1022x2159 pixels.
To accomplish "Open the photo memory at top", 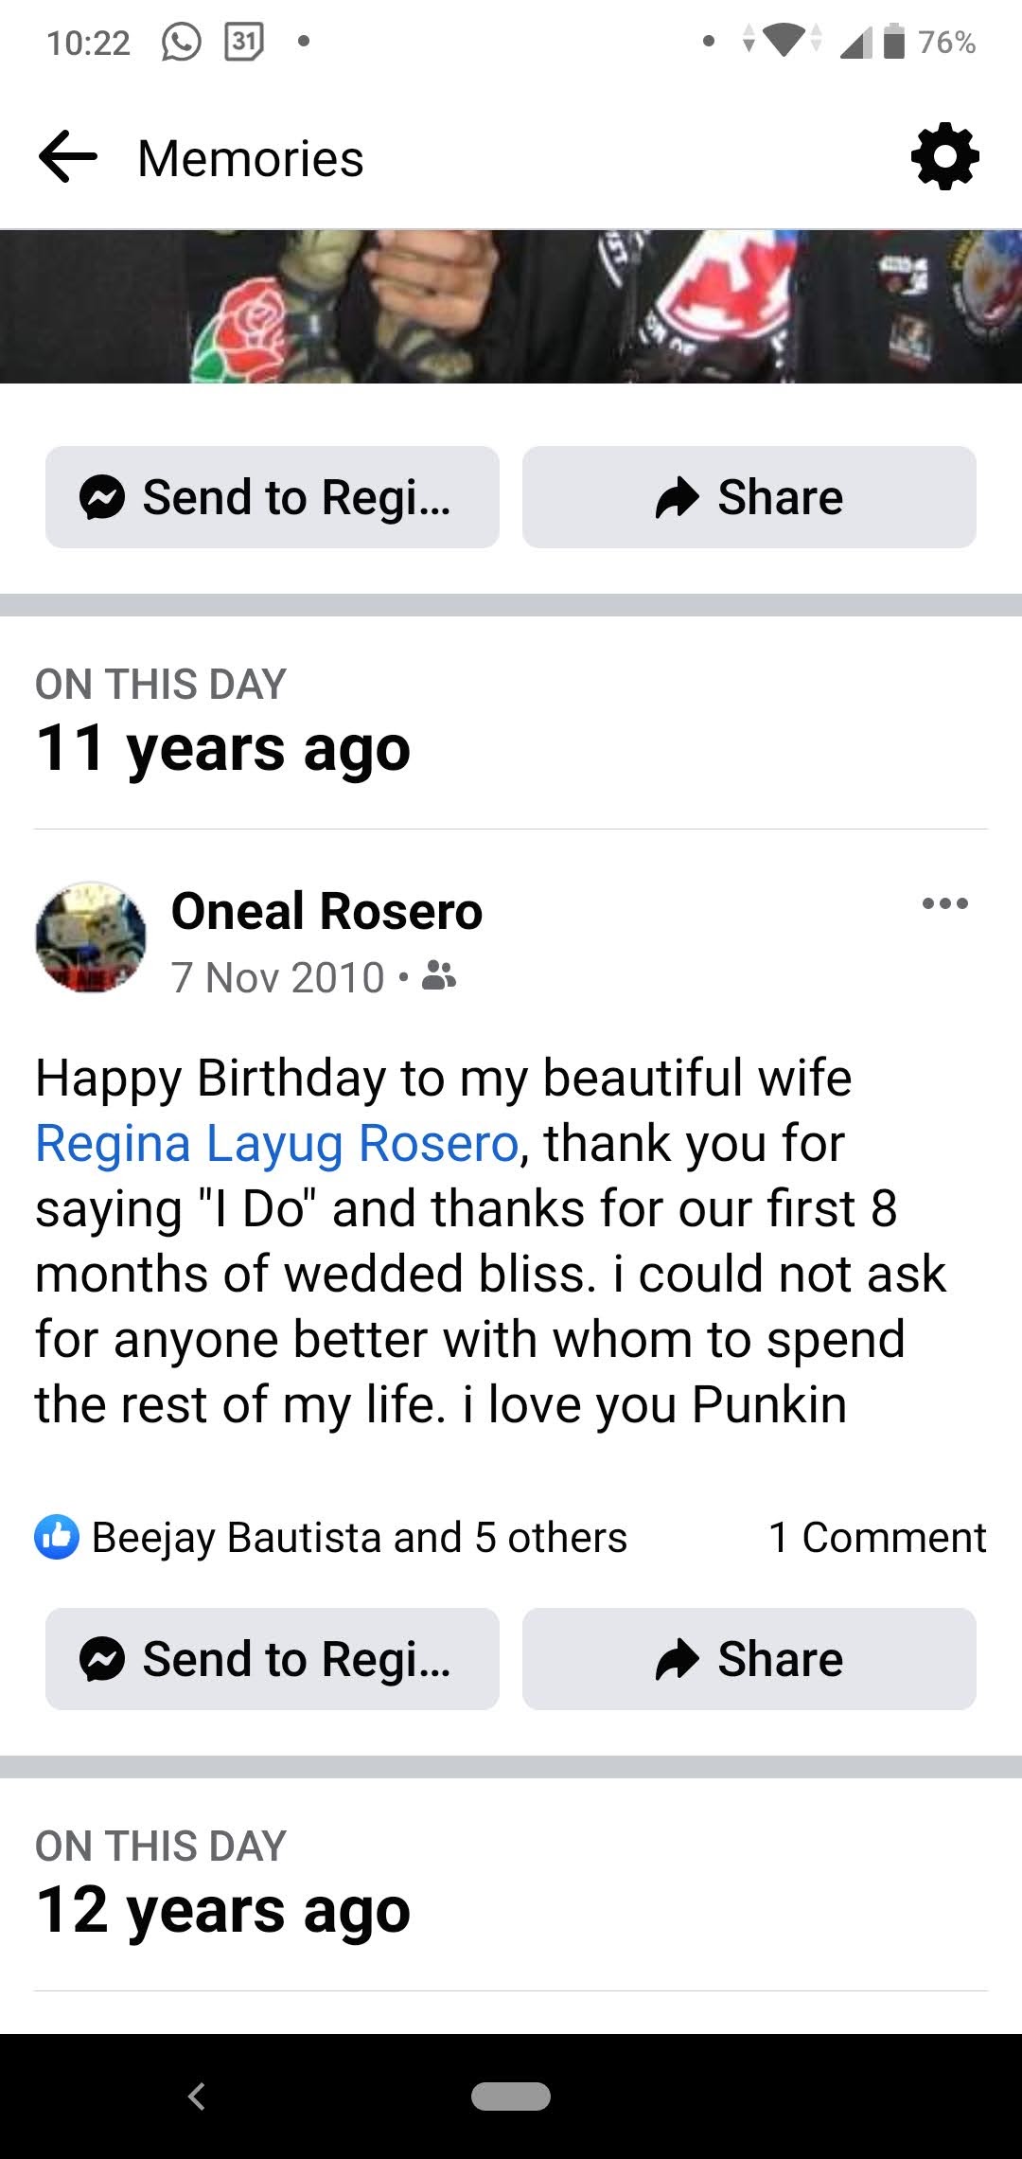I will [511, 307].
